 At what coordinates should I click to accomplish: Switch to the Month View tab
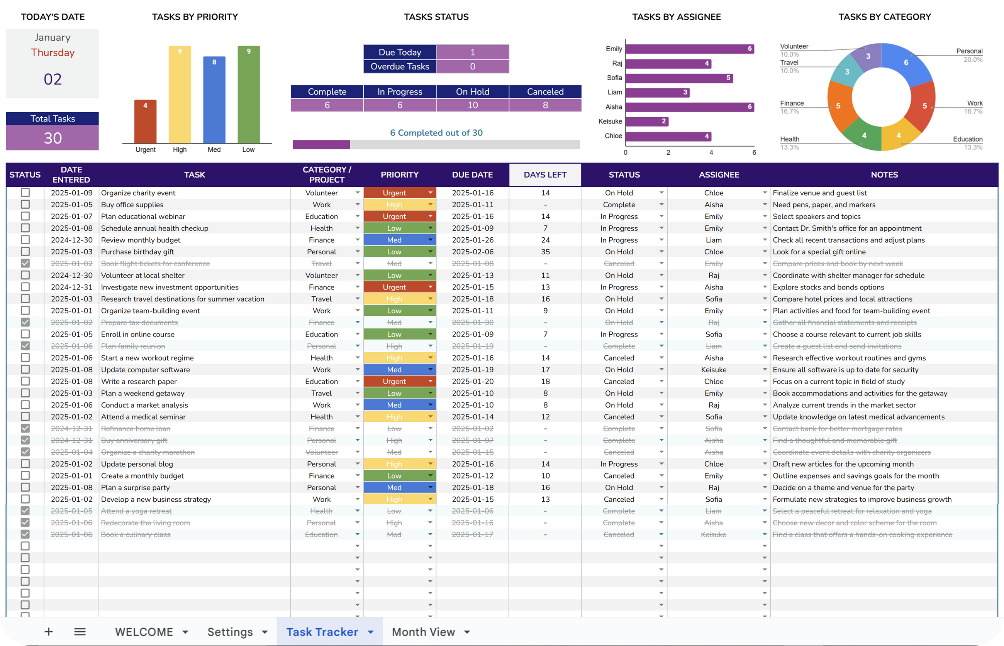423,632
